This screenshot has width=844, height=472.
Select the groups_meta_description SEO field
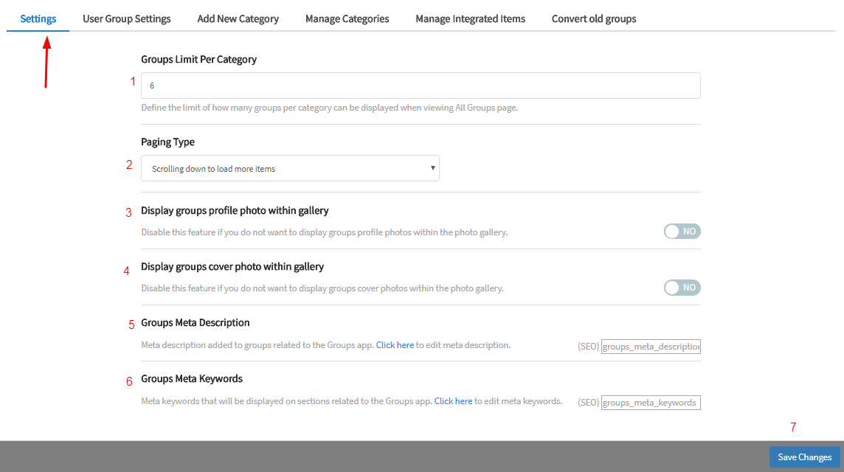[651, 347]
